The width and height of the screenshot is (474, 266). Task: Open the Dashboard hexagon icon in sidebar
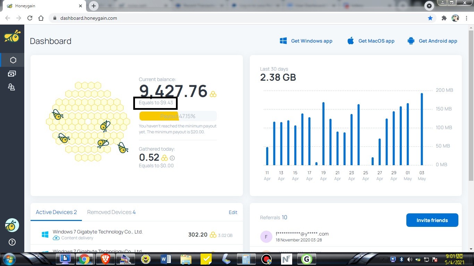point(13,60)
